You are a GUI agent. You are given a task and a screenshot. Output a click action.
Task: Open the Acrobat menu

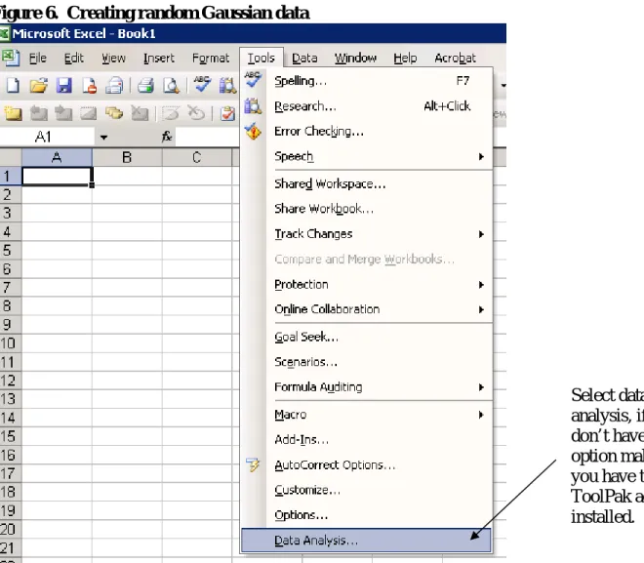click(x=455, y=59)
